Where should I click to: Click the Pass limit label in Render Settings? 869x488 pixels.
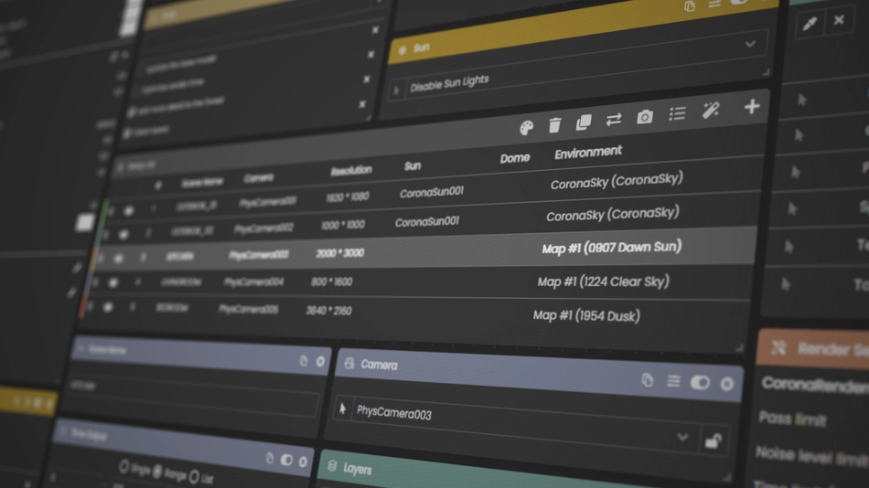792,419
